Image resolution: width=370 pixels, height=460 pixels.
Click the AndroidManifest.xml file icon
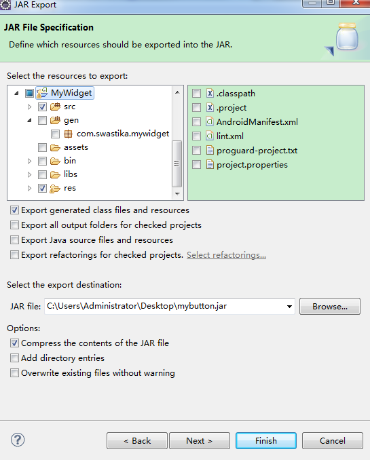coord(210,121)
